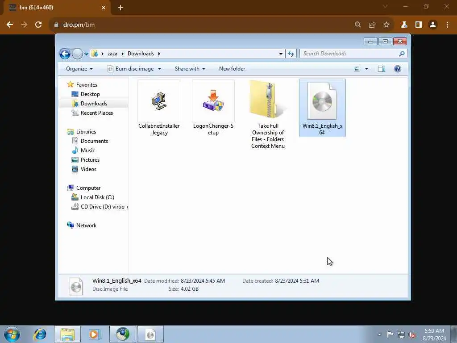The height and width of the screenshot is (343, 457).
Task: Show hidden tray icons
Action: coord(379,335)
